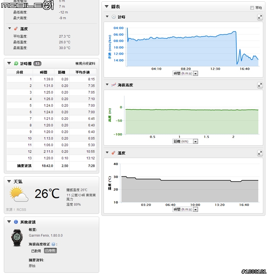Click the clock icon beside 計時 chart

click(114, 17)
